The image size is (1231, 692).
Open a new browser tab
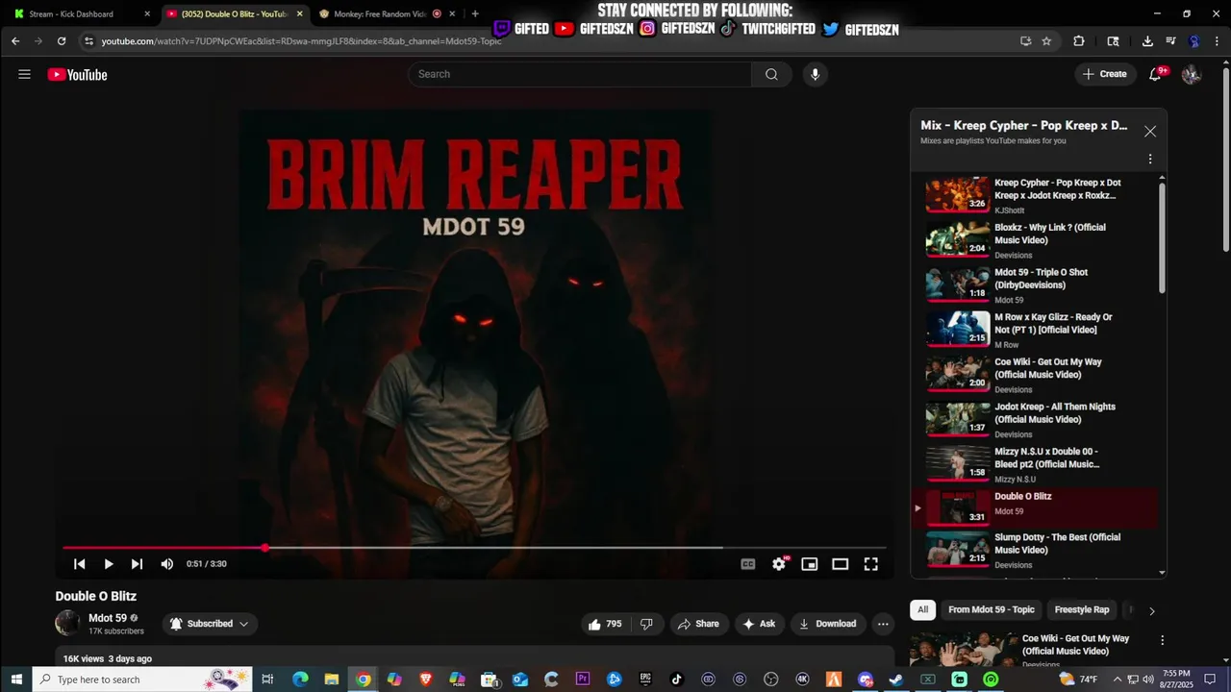tap(475, 13)
